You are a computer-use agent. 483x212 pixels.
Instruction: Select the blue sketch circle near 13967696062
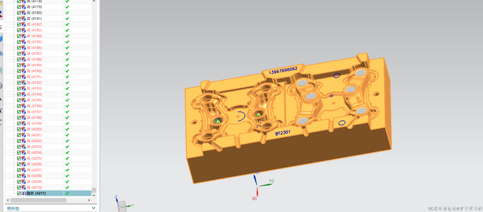pos(337,75)
